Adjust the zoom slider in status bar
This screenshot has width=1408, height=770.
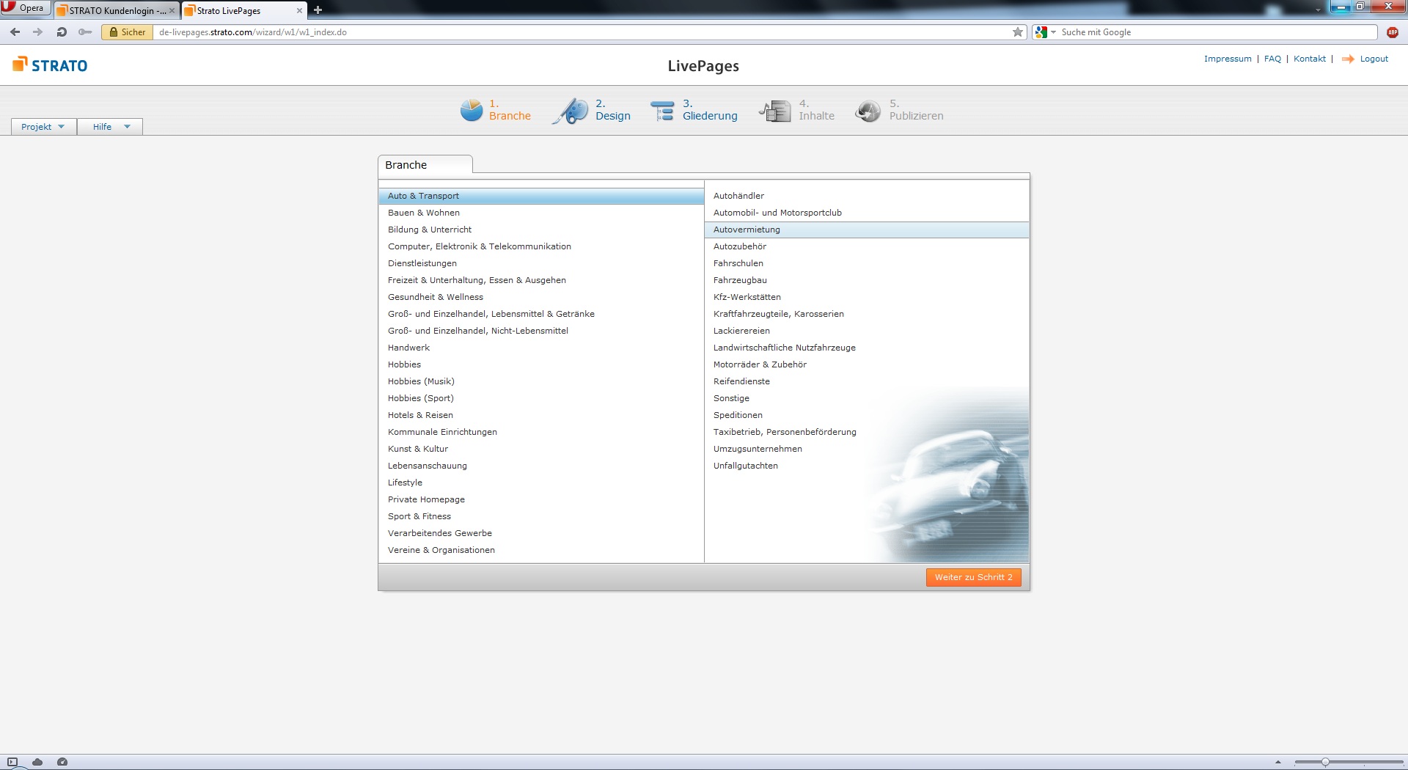click(x=1325, y=762)
